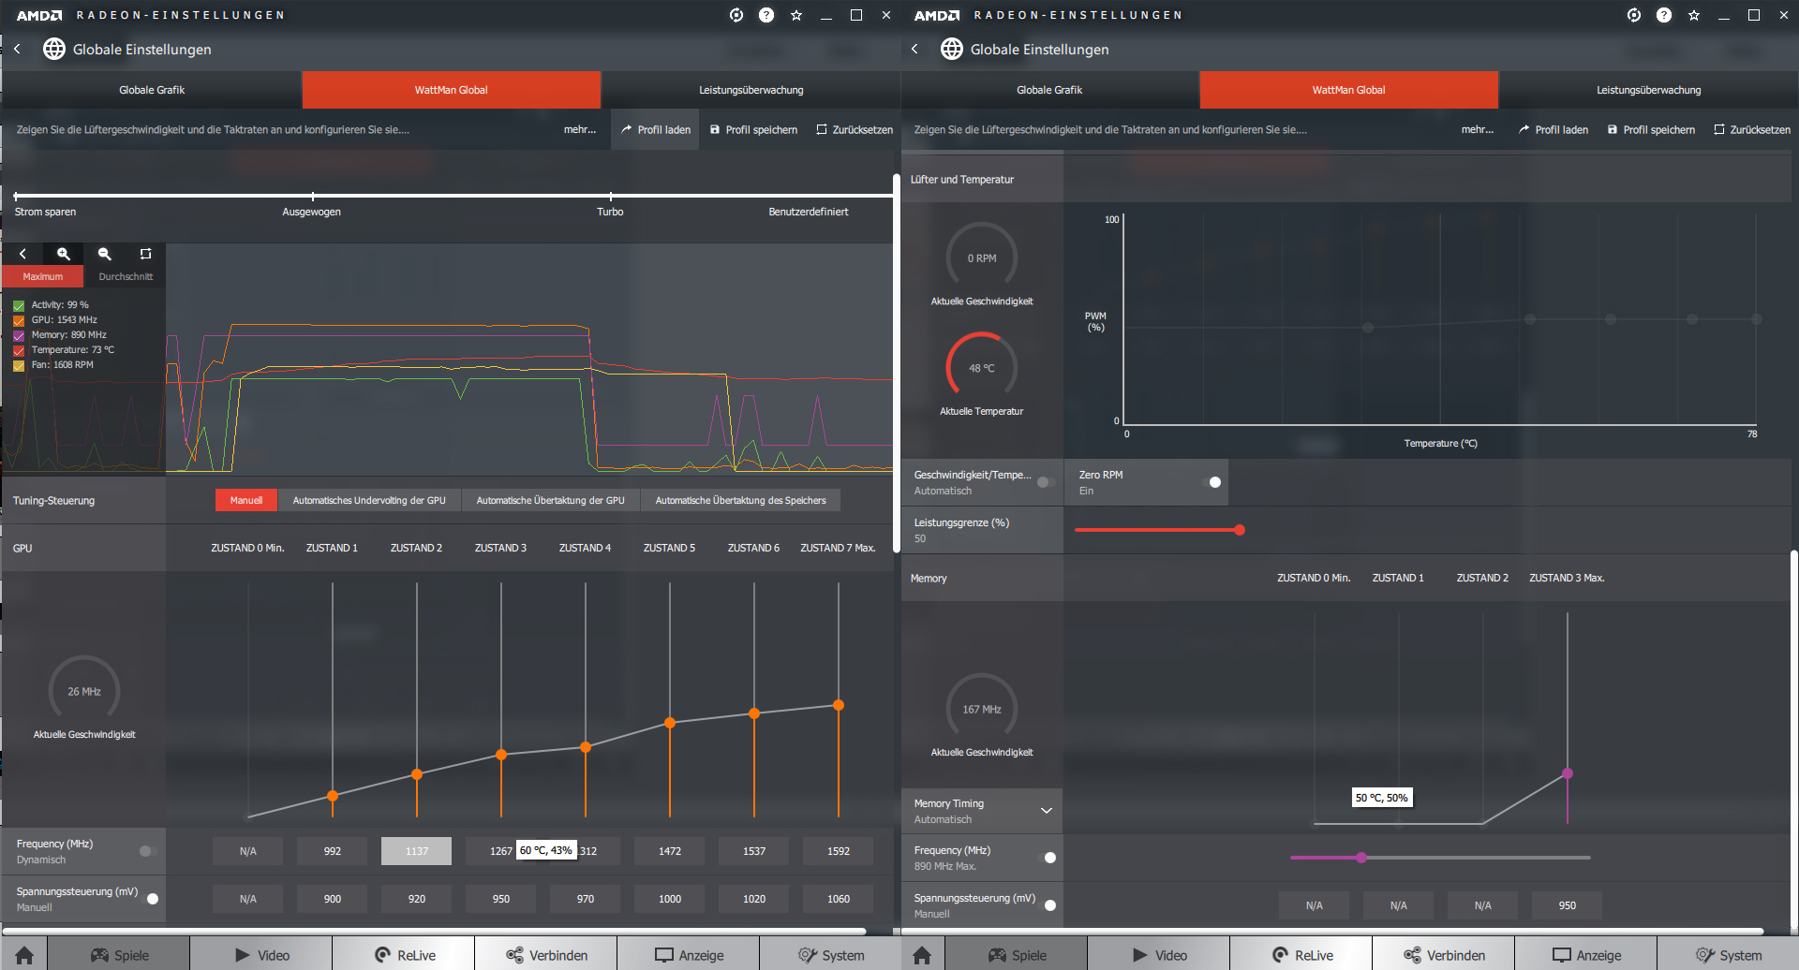
Task: Click Profil laden in left window
Action: coord(655,130)
